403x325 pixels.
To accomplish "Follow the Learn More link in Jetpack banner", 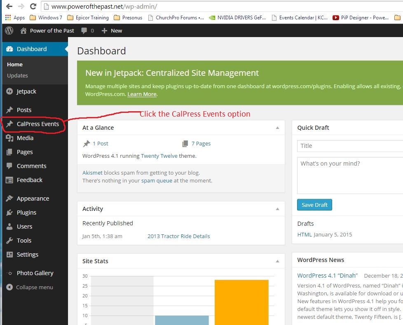I will [x=142, y=94].
